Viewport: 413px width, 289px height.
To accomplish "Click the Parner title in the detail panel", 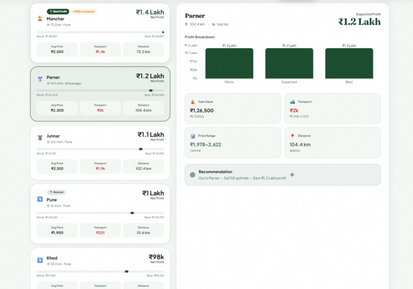I will point(195,16).
